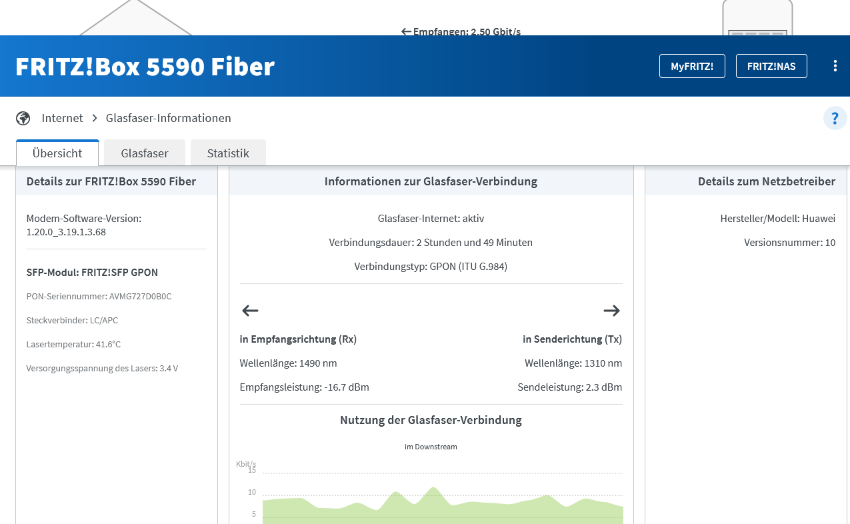The width and height of the screenshot is (850, 524).
Task: Open FRITZ!NAS from the header
Action: pyautogui.click(x=771, y=66)
